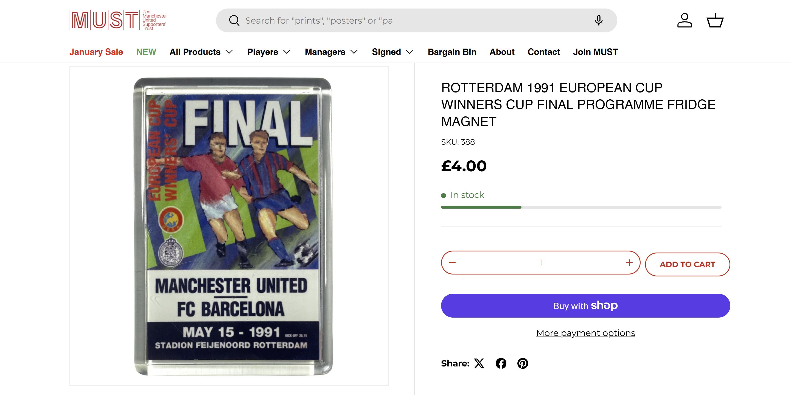This screenshot has height=395, width=791.
Task: Click the magnifying glass search icon
Action: 234,21
